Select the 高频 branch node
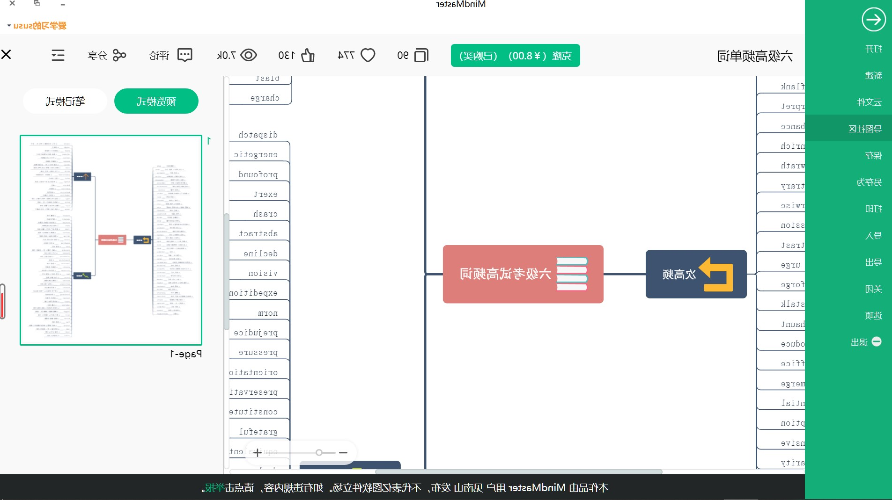Image resolution: width=892 pixels, height=500 pixels. coord(696,274)
